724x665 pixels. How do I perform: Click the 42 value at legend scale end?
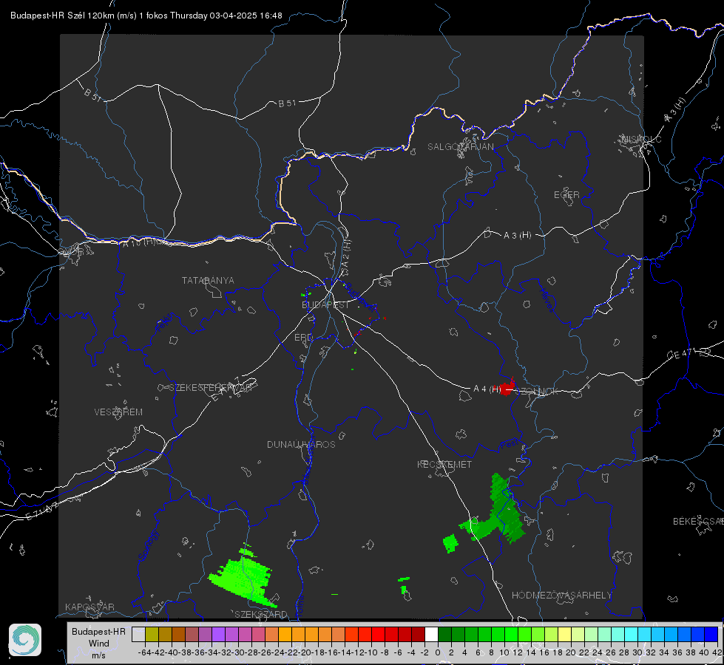[717, 652]
